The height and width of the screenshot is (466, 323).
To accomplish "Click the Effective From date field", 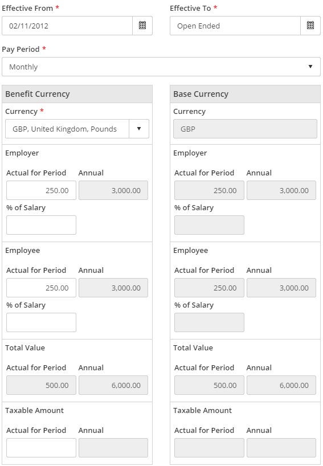I will (67, 26).
